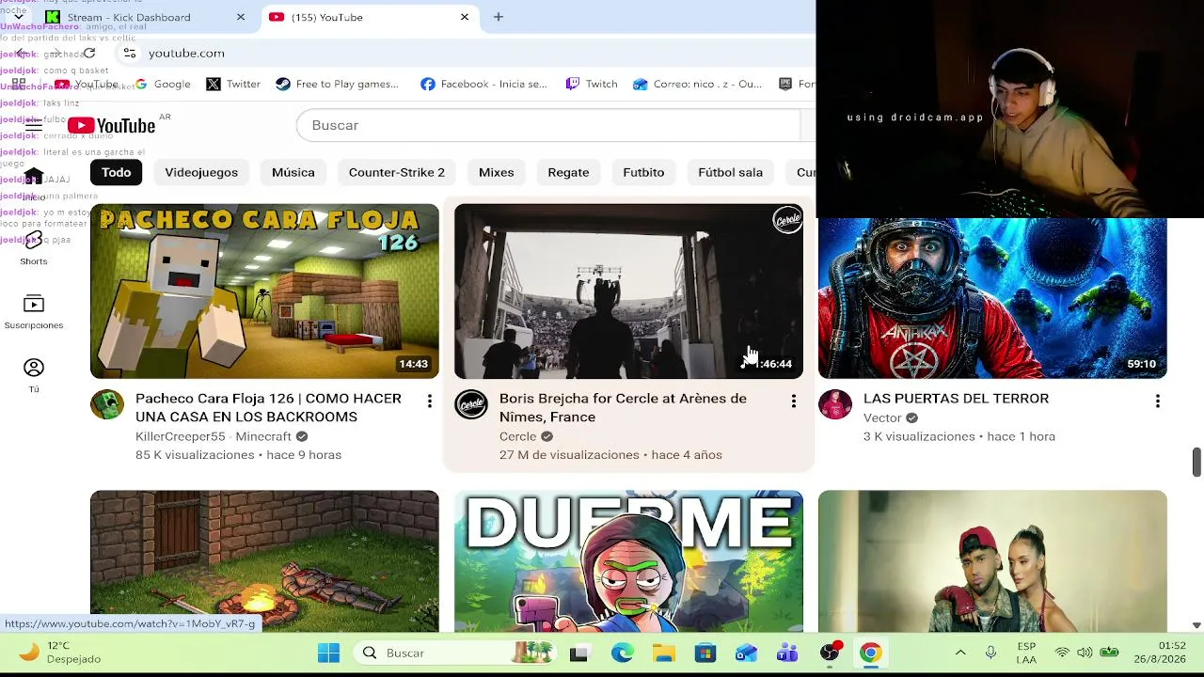The image size is (1204, 677).
Task: Open the volume control in system tray
Action: (x=1085, y=653)
